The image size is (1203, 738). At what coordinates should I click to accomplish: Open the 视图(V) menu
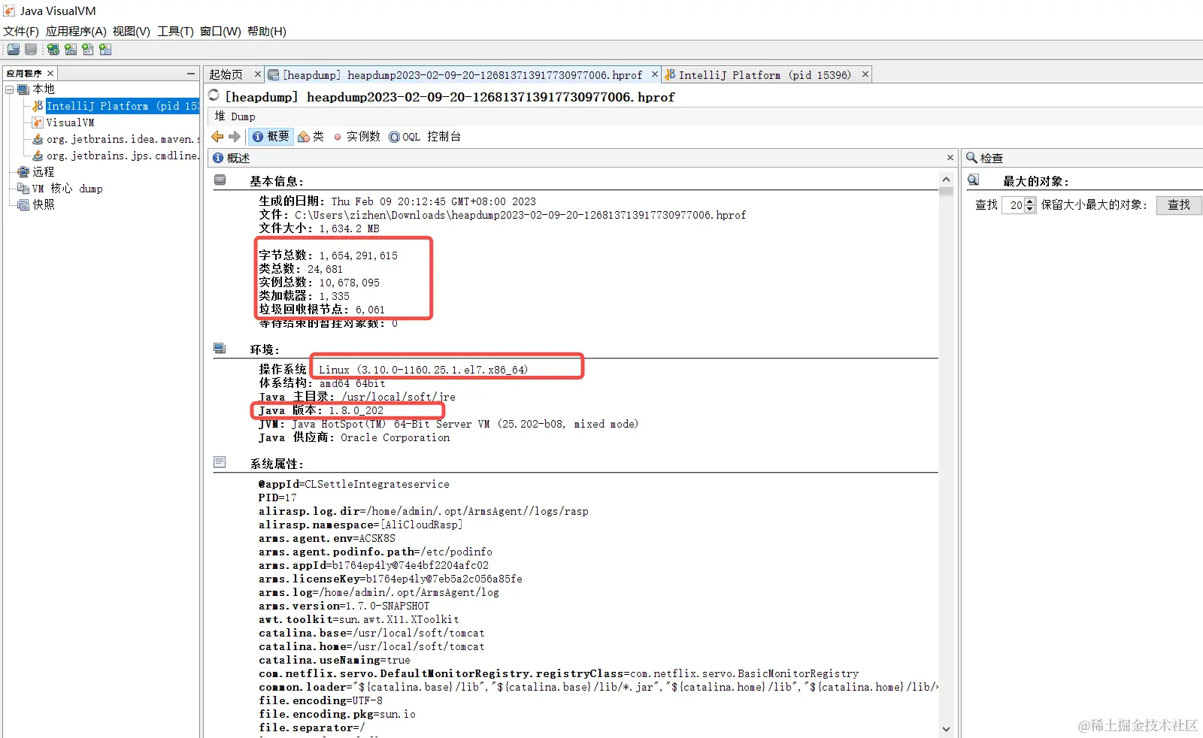pyautogui.click(x=132, y=32)
